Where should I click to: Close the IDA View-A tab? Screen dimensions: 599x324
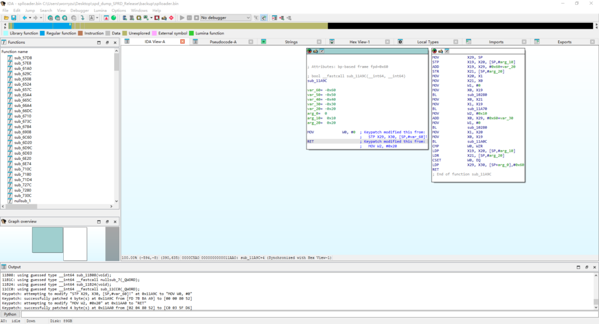click(183, 41)
